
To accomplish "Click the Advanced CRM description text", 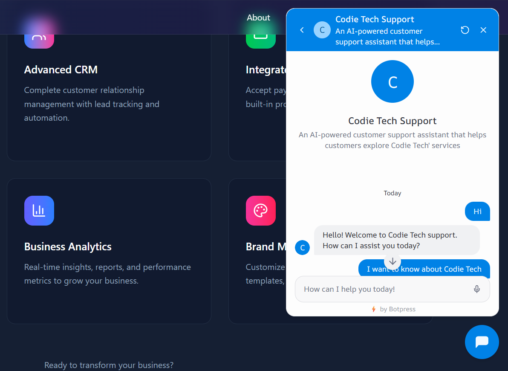I will [92, 104].
